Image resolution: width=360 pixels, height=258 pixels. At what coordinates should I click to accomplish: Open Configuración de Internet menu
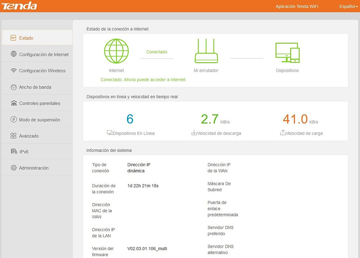coord(37,54)
